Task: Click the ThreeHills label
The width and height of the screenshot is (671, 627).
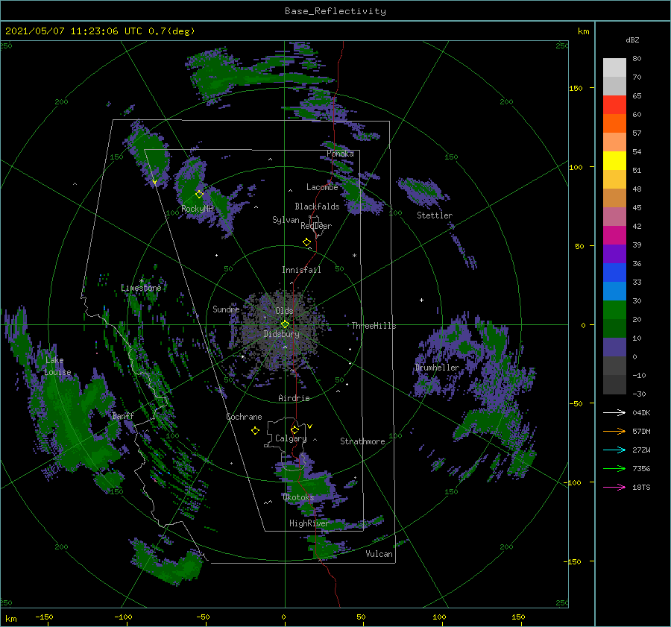Action: coord(374,326)
